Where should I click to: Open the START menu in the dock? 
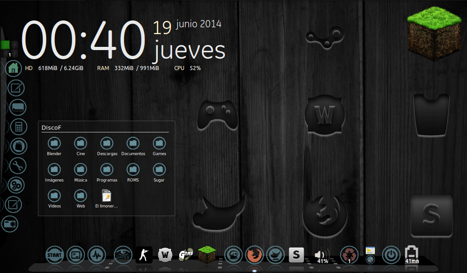click(55, 255)
